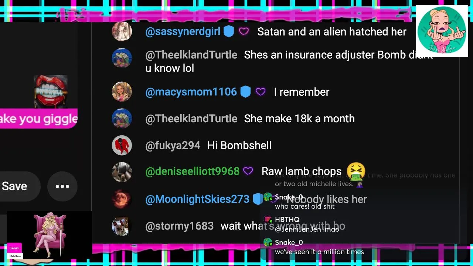
Task: Open the three-dots more options button
Action: pyautogui.click(x=62, y=186)
